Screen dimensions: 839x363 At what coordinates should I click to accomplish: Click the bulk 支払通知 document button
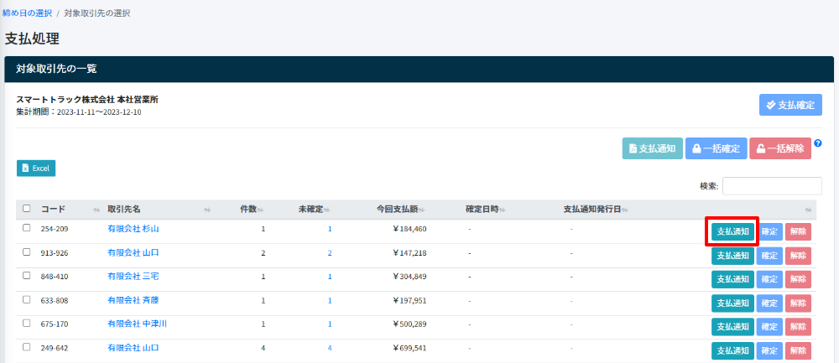pyautogui.click(x=652, y=148)
